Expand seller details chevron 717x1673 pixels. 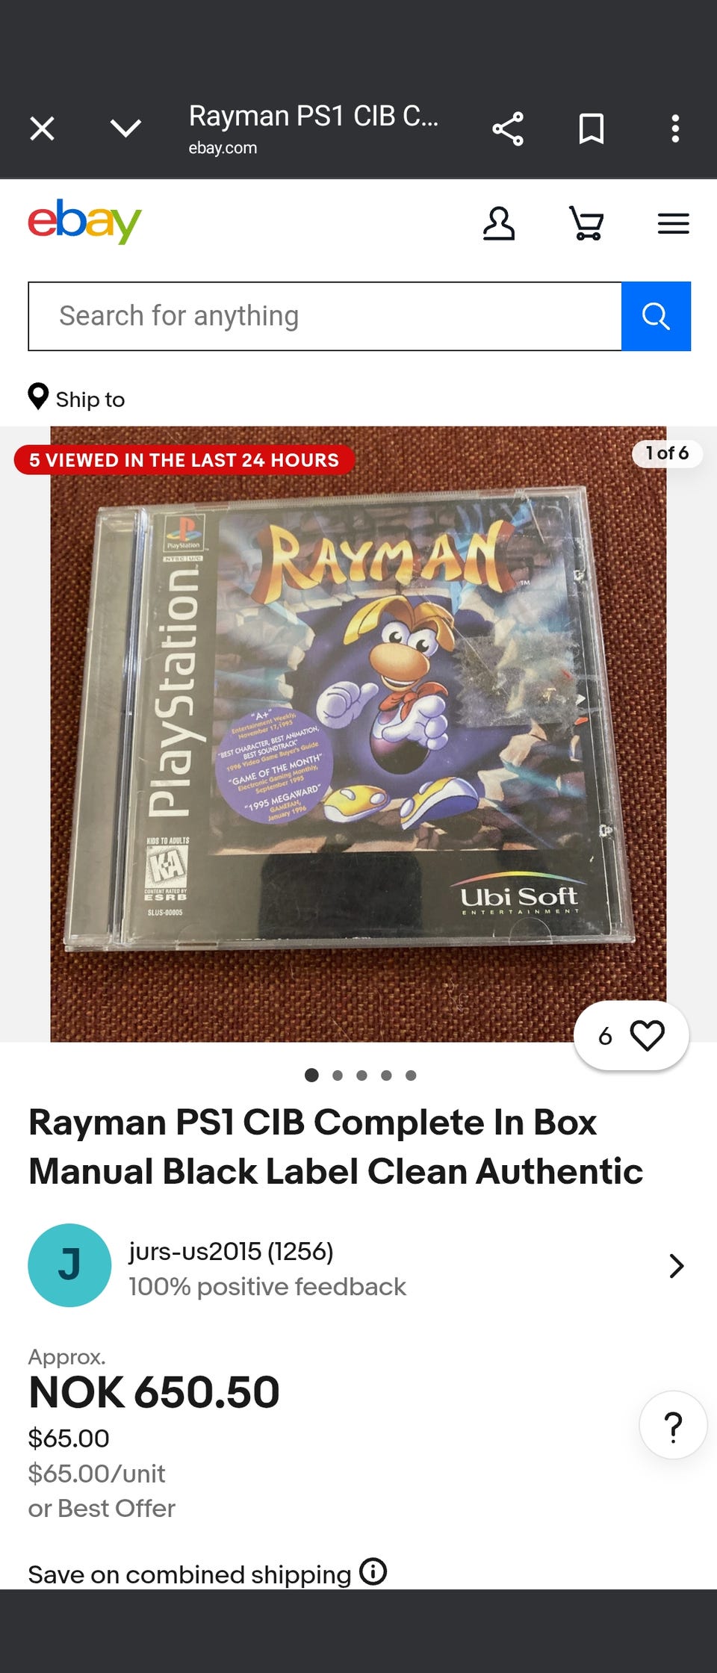pyautogui.click(x=677, y=1266)
